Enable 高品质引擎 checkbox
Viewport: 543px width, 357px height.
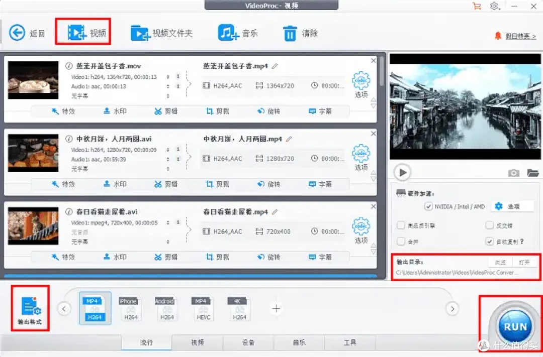[x=401, y=225]
